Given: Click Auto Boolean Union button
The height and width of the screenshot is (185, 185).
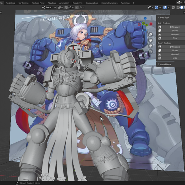Looking at the screenshot, I should 171,30.
